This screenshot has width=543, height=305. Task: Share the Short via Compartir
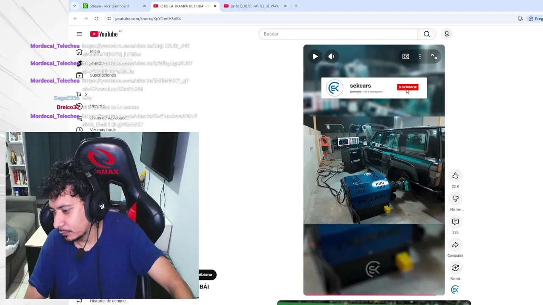pos(455,245)
